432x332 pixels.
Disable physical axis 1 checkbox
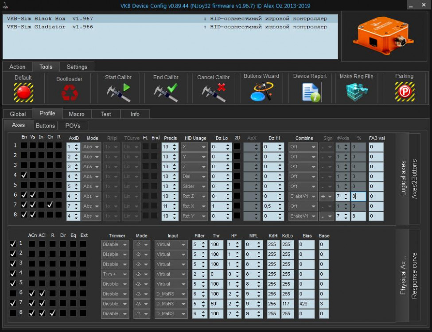(13, 243)
